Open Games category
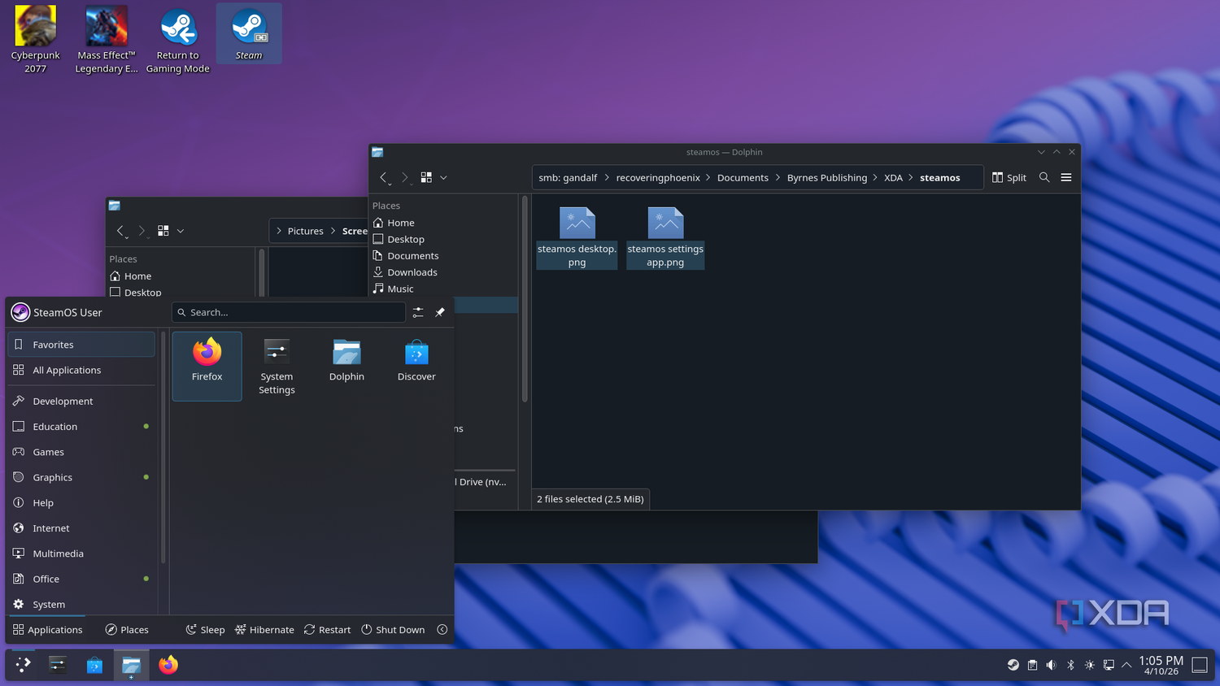1220x686 pixels. point(81,452)
